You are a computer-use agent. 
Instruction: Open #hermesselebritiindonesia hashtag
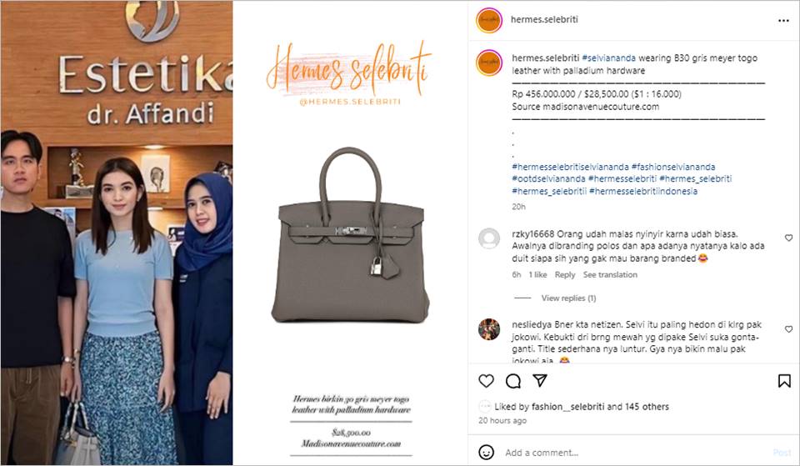[x=642, y=192]
